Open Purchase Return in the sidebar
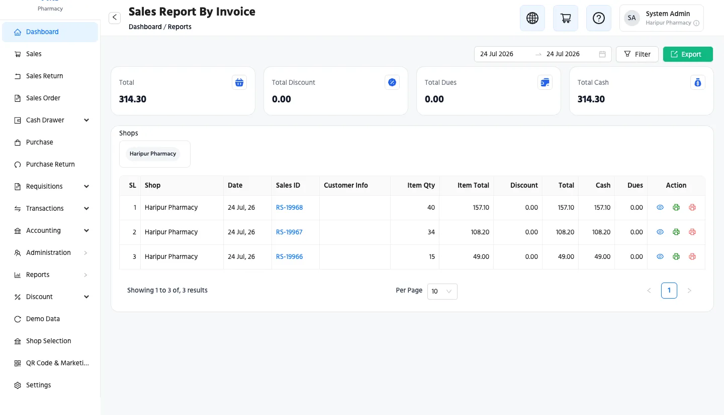724x415 pixels. click(50, 165)
